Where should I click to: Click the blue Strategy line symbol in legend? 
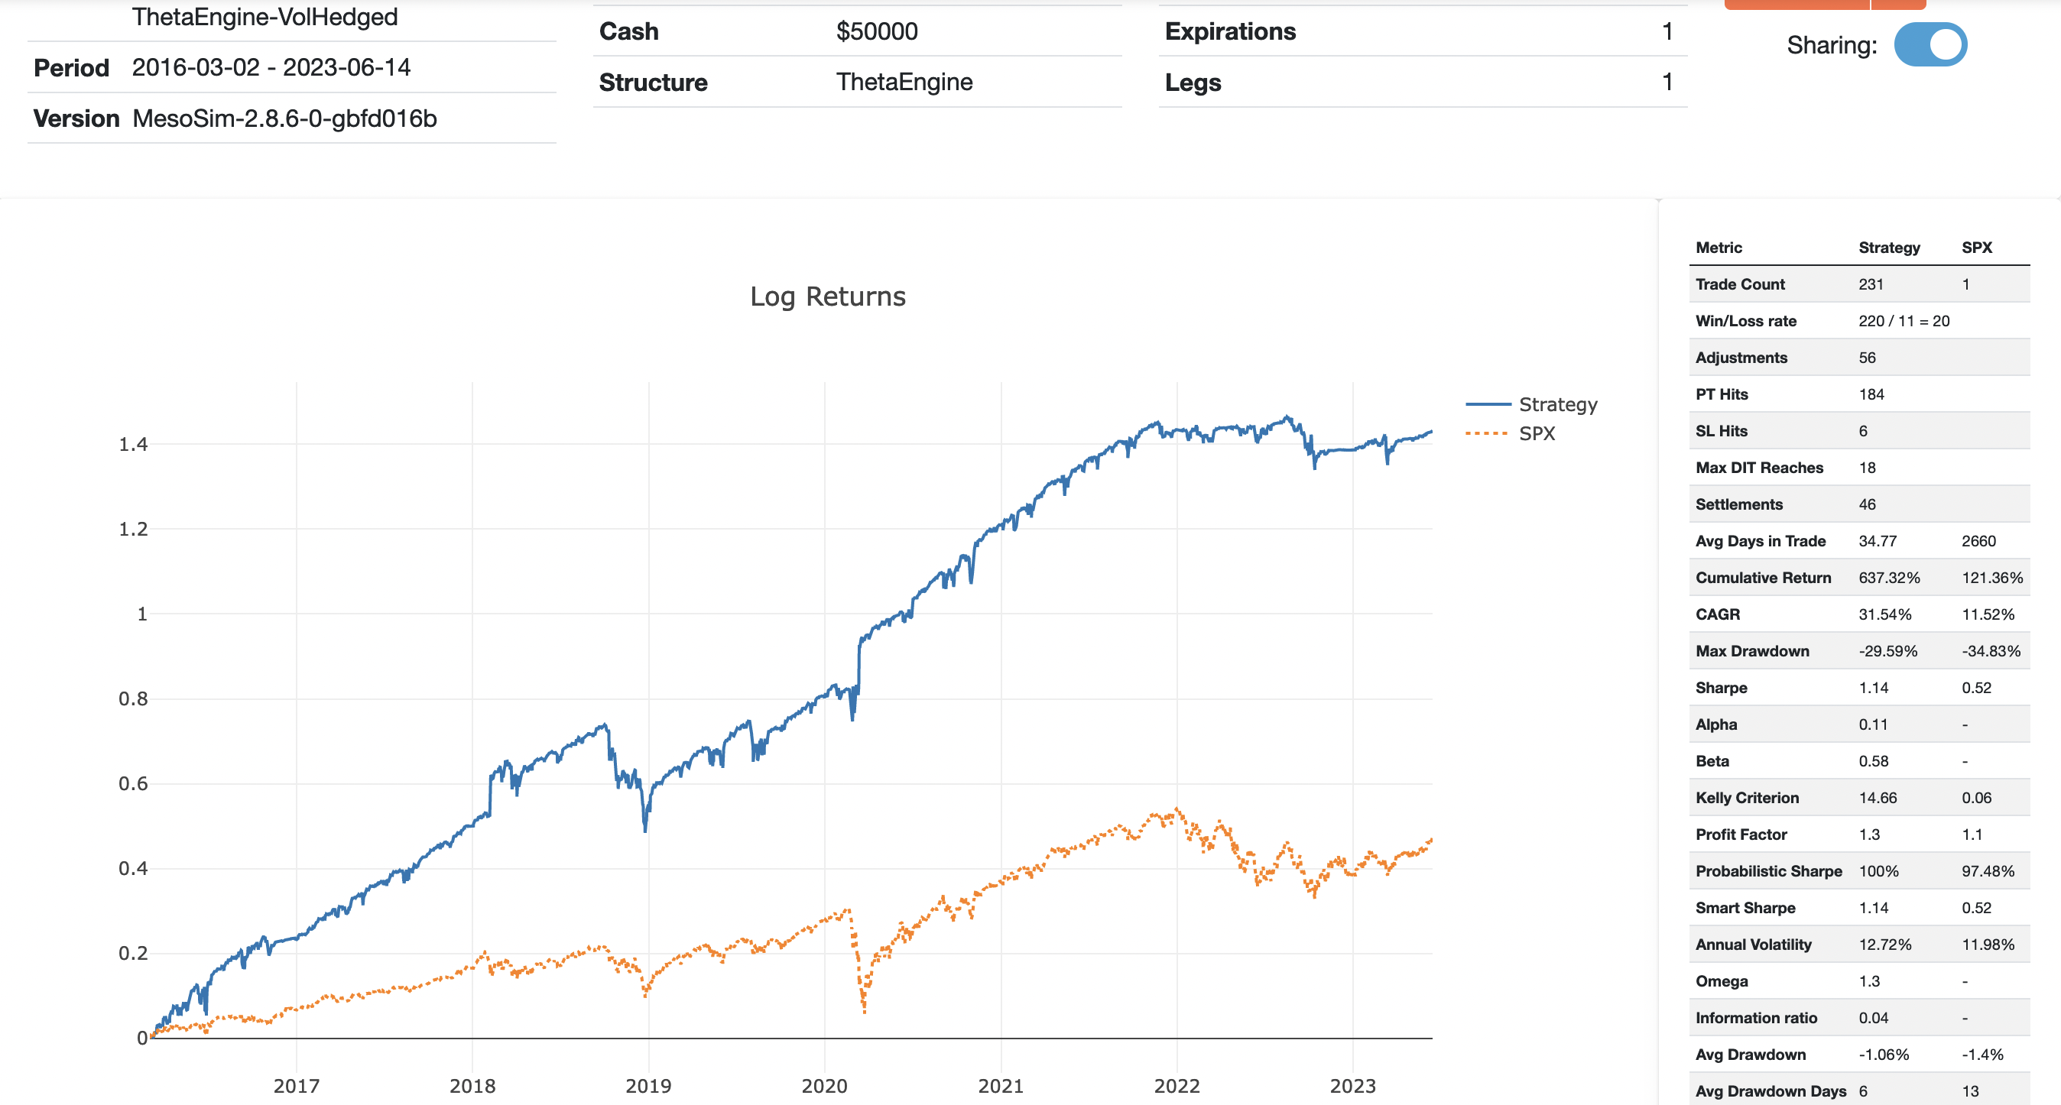(1489, 404)
